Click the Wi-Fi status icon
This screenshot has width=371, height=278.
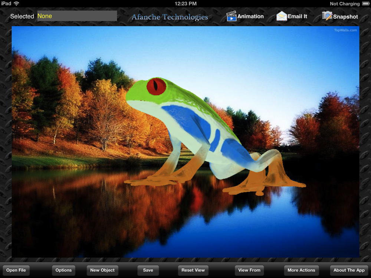click(x=16, y=4)
